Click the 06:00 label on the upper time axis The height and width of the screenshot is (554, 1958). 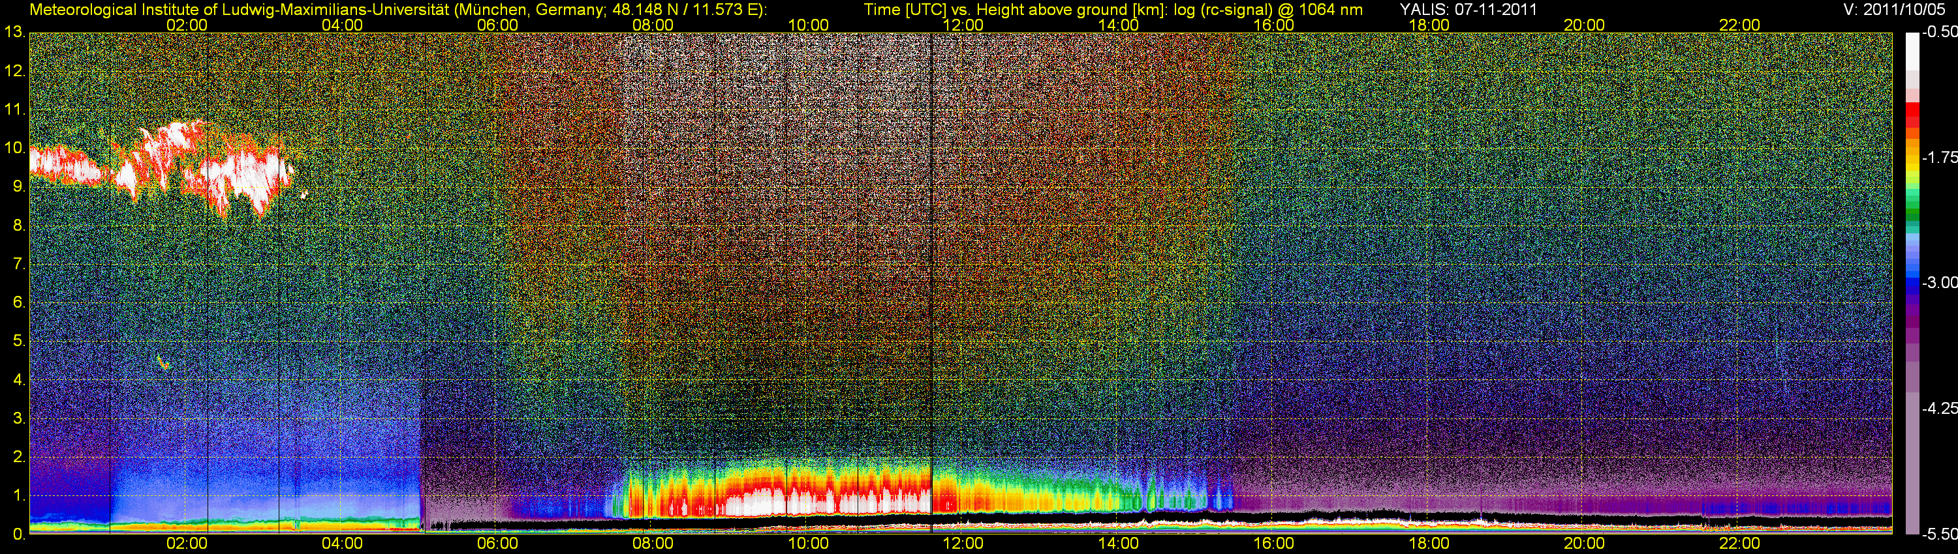(498, 25)
